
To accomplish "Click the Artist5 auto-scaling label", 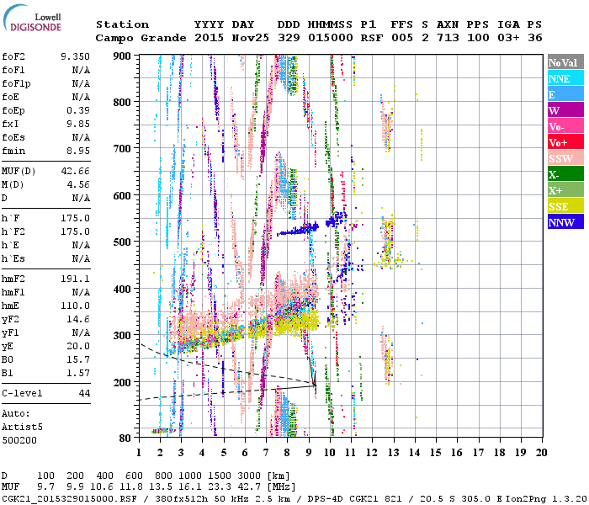I will [x=22, y=428].
